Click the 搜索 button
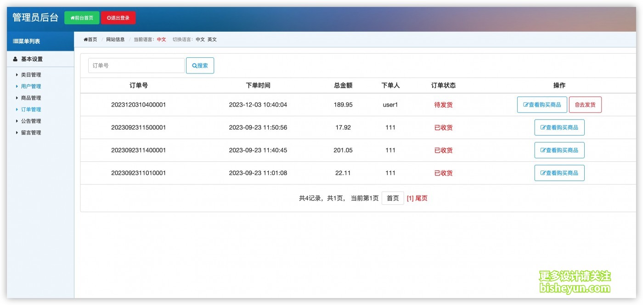 pyautogui.click(x=200, y=66)
